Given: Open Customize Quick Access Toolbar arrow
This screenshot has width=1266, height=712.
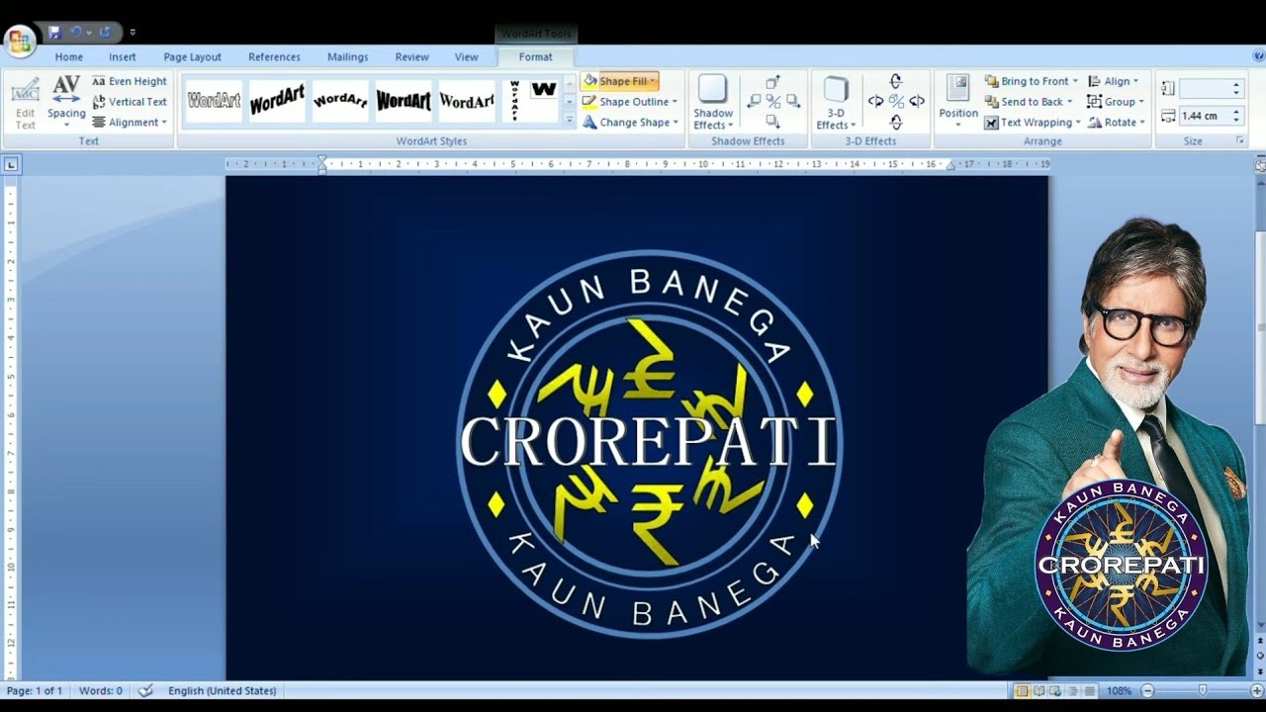Looking at the screenshot, I should tap(133, 33).
